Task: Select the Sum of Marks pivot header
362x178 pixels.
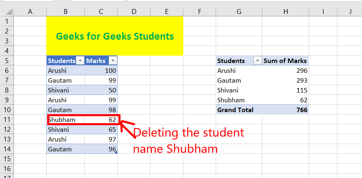Action: [x=286, y=61]
